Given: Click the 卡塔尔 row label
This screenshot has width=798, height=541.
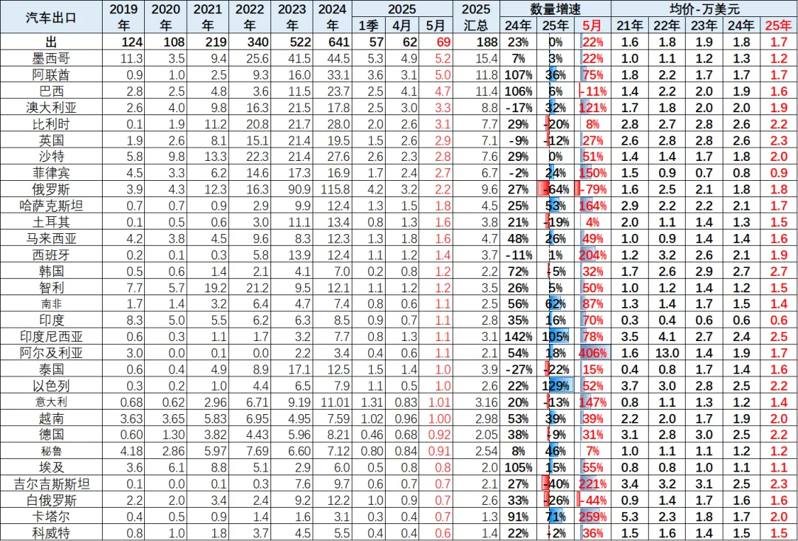Looking at the screenshot, I should [50, 517].
